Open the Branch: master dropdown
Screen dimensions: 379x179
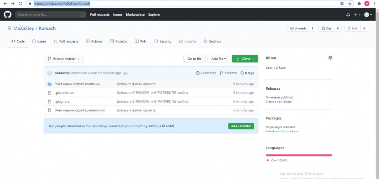64,59
